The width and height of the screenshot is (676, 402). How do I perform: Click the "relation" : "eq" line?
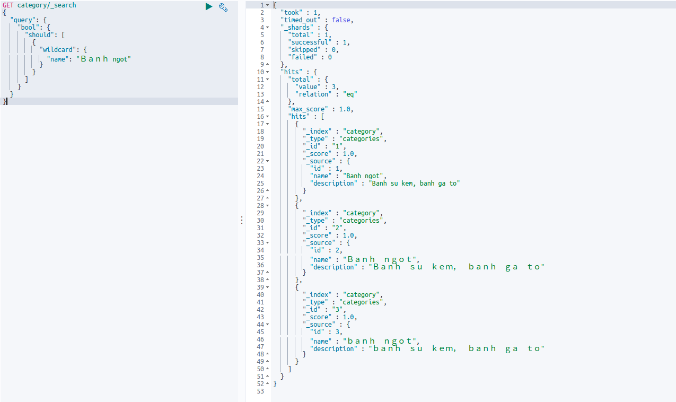click(326, 94)
